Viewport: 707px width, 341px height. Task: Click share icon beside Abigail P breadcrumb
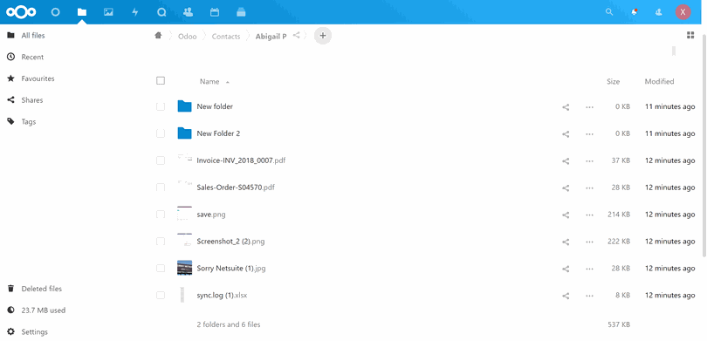(x=296, y=35)
